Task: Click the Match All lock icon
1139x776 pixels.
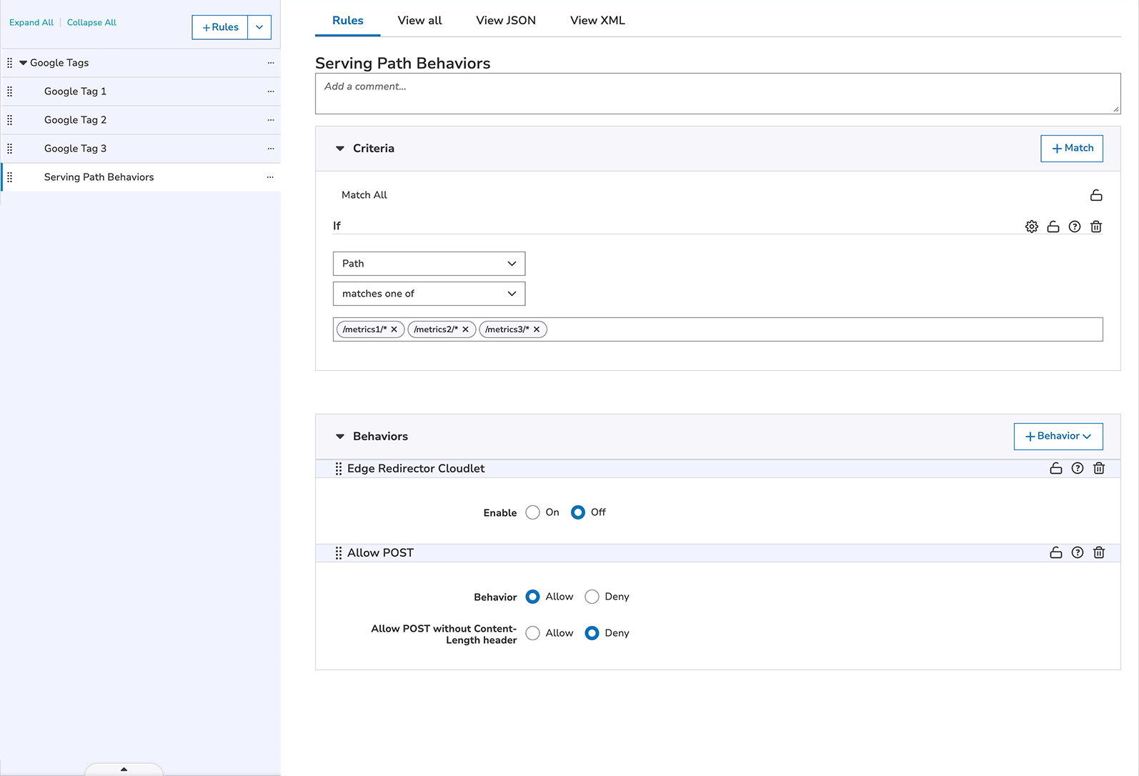Action: [1095, 195]
